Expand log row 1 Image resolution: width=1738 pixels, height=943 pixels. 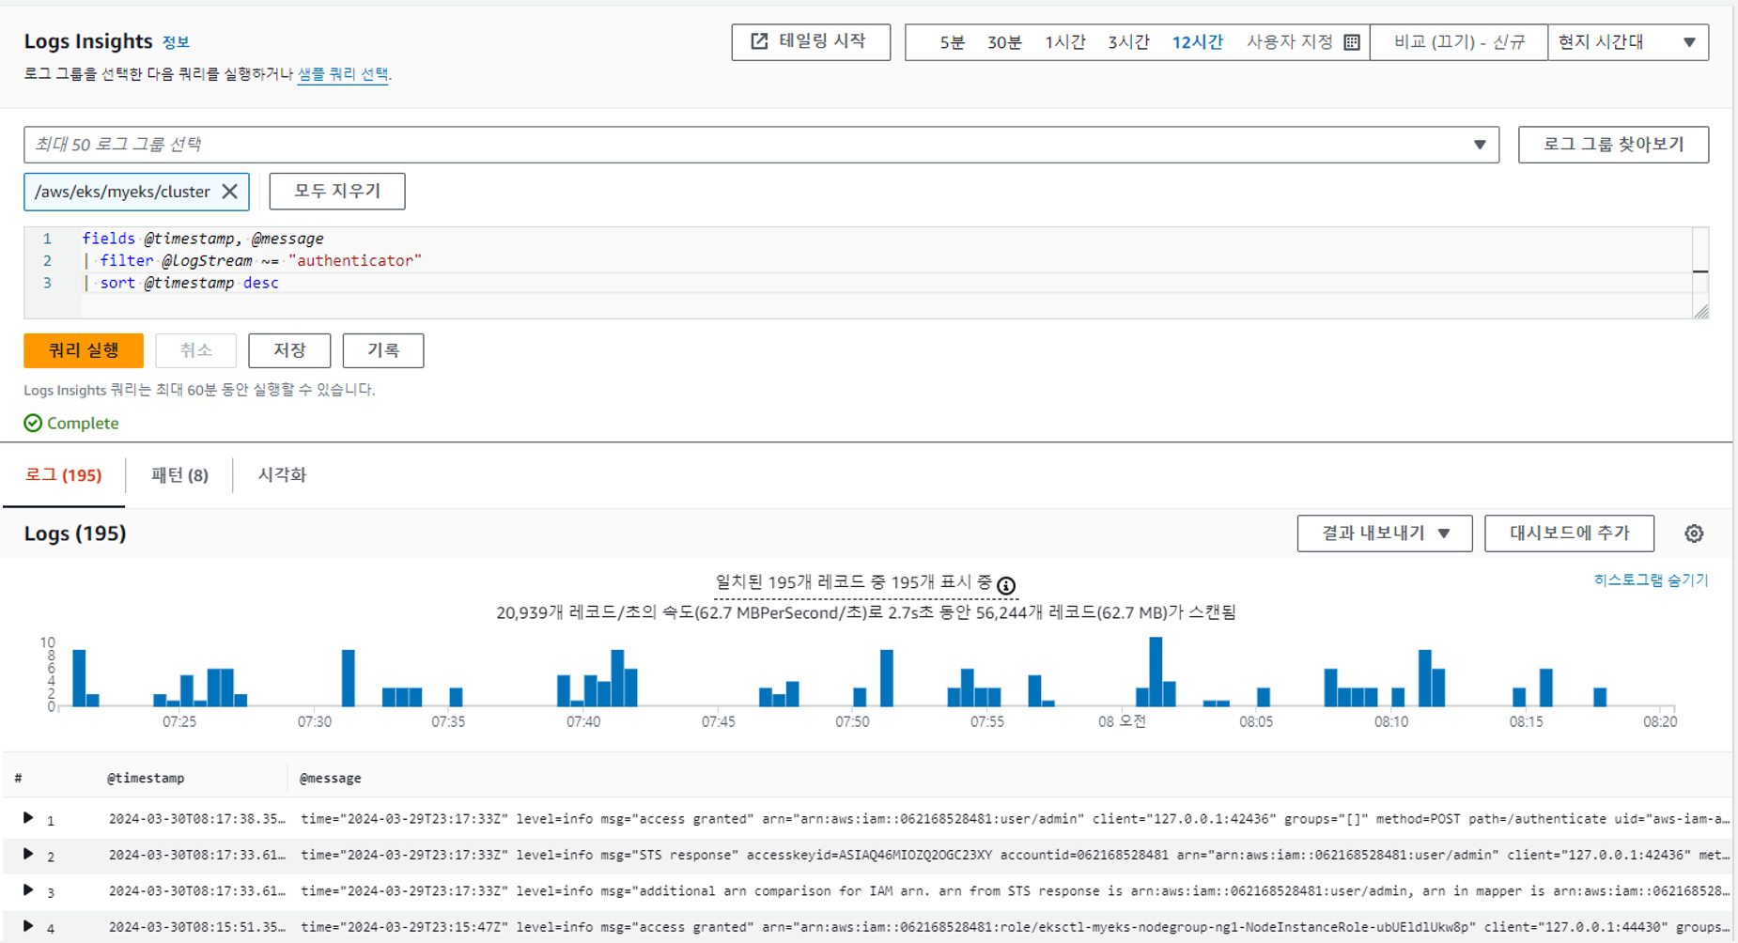[28, 818]
